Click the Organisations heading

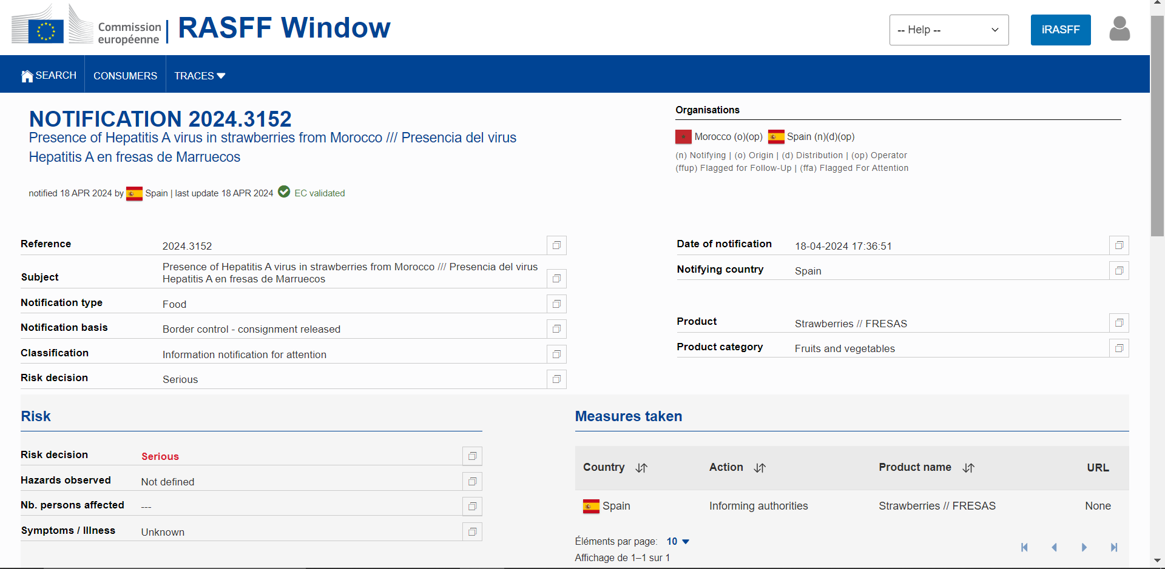707,110
